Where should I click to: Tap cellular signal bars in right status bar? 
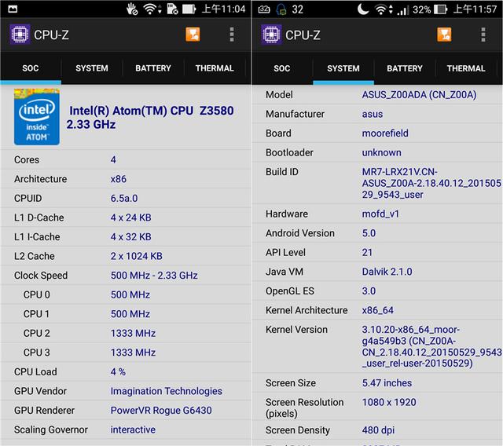(403, 10)
